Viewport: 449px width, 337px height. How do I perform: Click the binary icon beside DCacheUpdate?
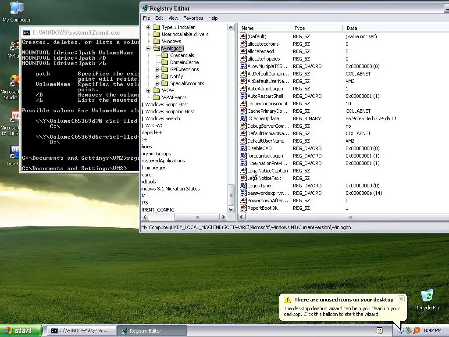tap(243, 118)
